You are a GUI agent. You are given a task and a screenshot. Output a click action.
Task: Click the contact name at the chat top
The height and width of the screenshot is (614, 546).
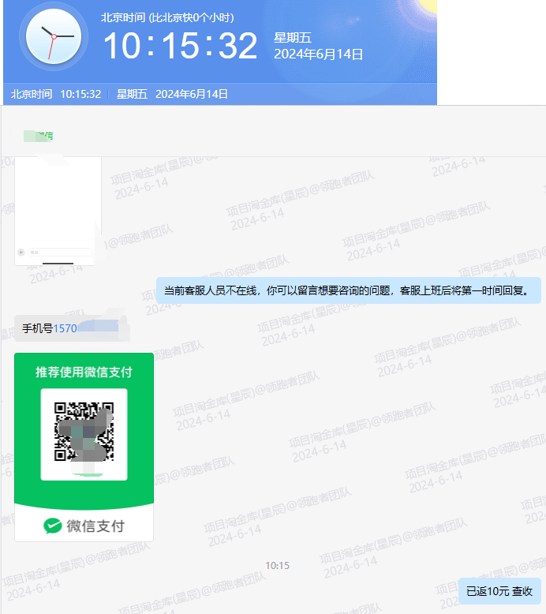point(39,136)
